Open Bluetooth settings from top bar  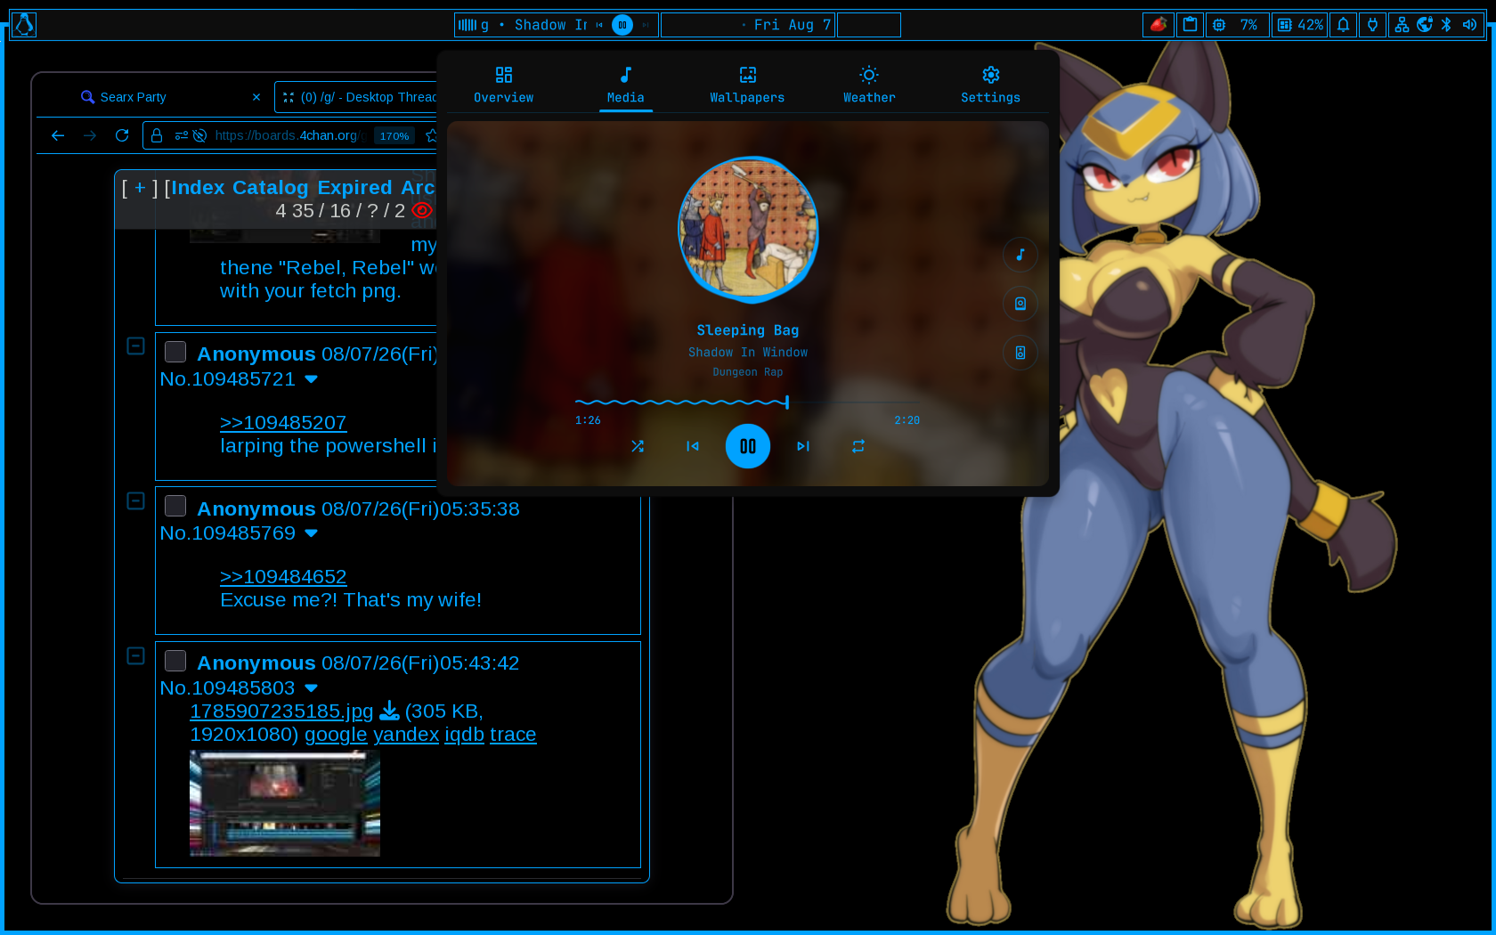pyautogui.click(x=1446, y=25)
